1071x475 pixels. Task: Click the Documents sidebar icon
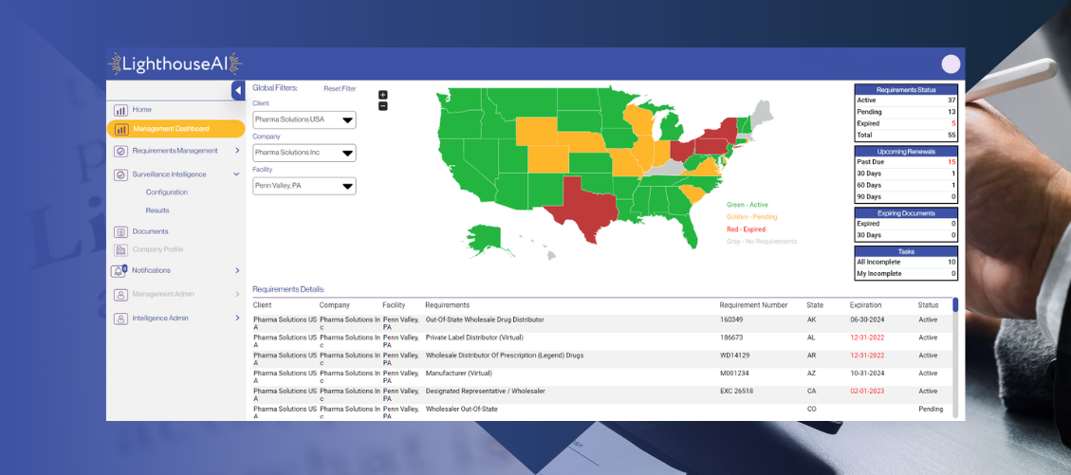[120, 232]
